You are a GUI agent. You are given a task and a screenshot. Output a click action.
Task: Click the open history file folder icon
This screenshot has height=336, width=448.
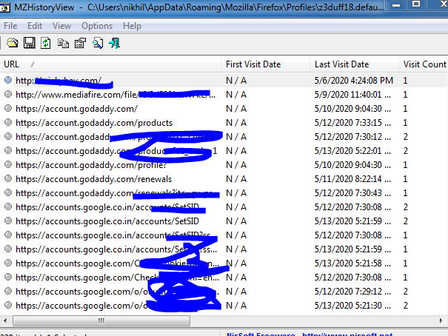pyautogui.click(x=13, y=44)
